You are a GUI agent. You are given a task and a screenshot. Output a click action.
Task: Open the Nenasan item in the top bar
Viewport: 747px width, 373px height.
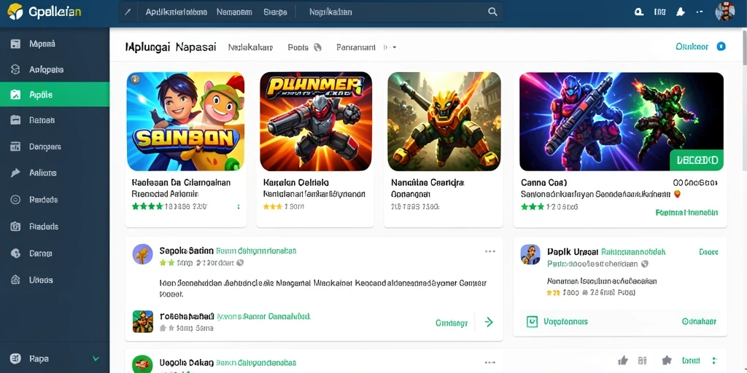[x=234, y=12]
